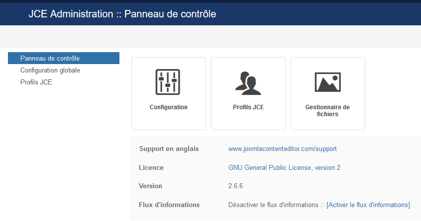Click the Licence label
This screenshot has height=221, width=421.
pos(151,167)
